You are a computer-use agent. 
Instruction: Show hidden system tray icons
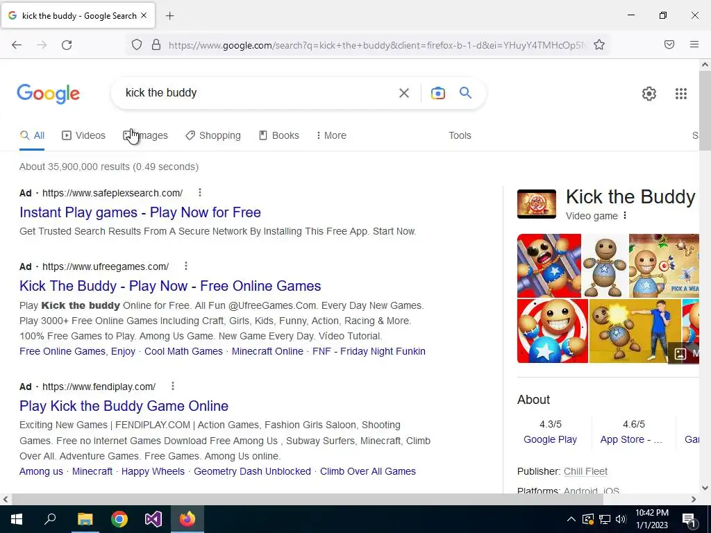571,519
